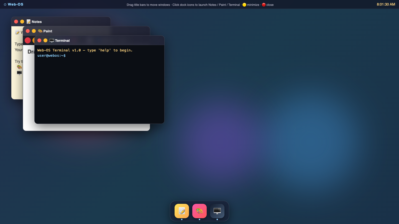Viewport: 399px width, 224px height.
Task: Close the Notes window
Action: [16, 22]
